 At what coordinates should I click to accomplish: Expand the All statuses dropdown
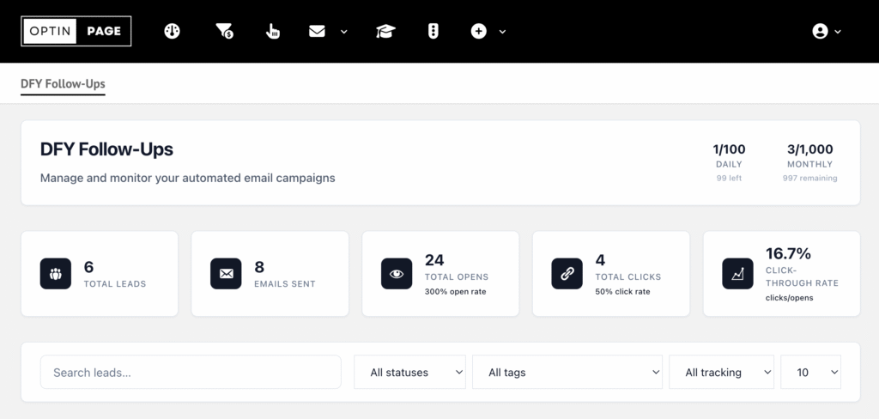[409, 373]
